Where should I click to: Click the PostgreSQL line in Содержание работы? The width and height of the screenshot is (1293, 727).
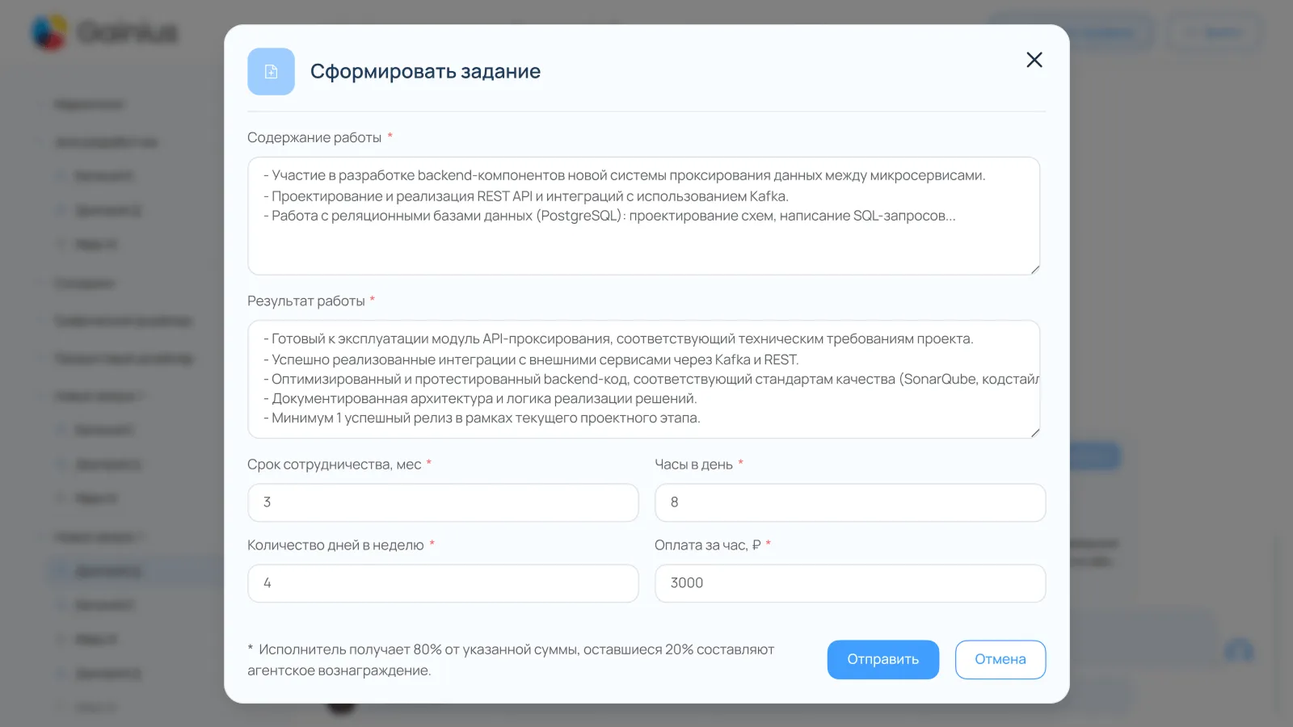(609, 216)
